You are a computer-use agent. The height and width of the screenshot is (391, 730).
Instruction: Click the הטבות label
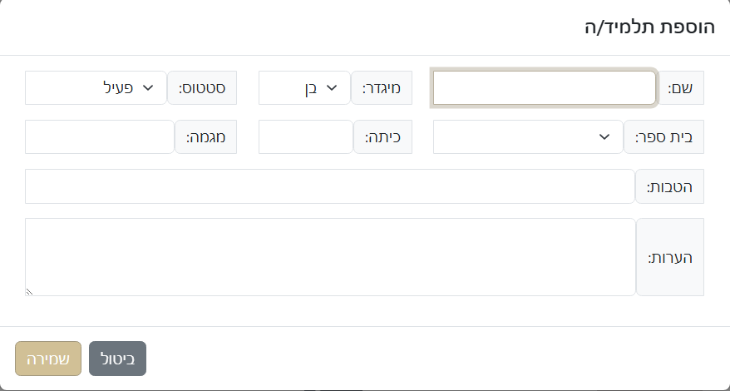pyautogui.click(x=669, y=186)
